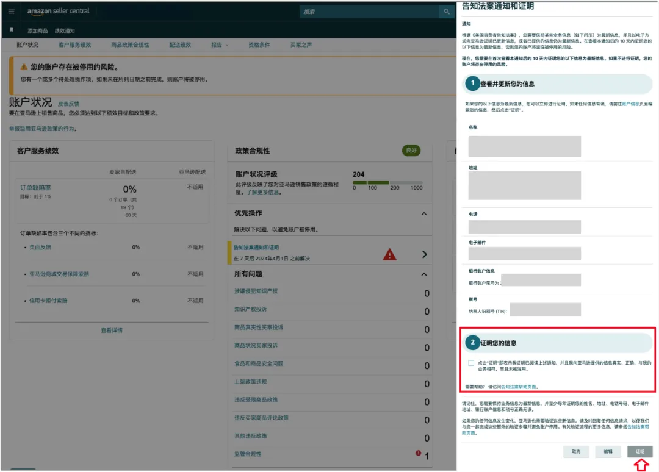
Task: Switch to the 客户服务绩效 tab
Action: tap(74, 45)
